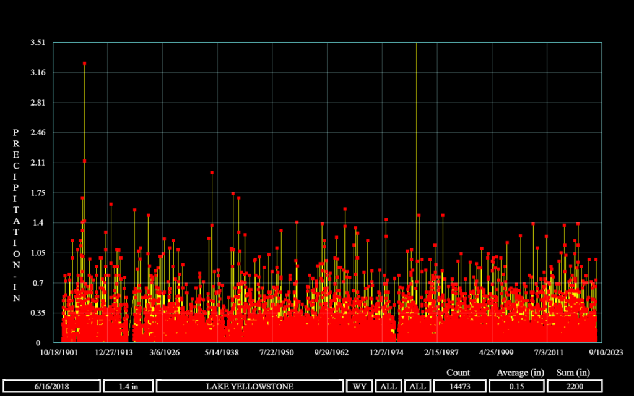Click the red data point near 2.0 inches around 1937
This screenshot has height=398, width=634.
[212, 172]
